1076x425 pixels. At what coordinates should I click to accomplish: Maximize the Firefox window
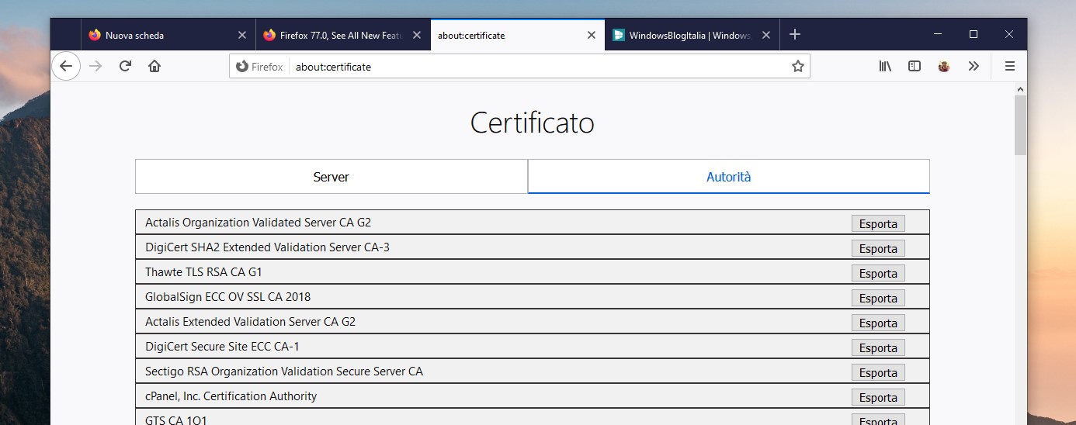point(974,35)
